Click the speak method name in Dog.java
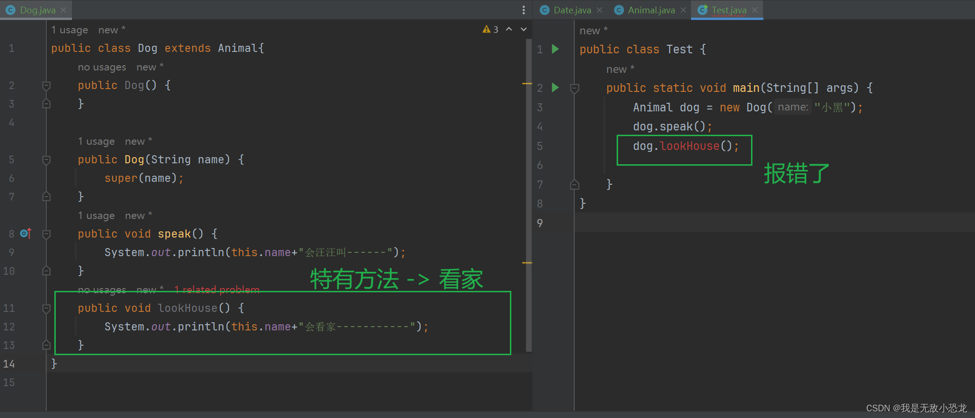The width and height of the screenshot is (975, 418). (174, 234)
